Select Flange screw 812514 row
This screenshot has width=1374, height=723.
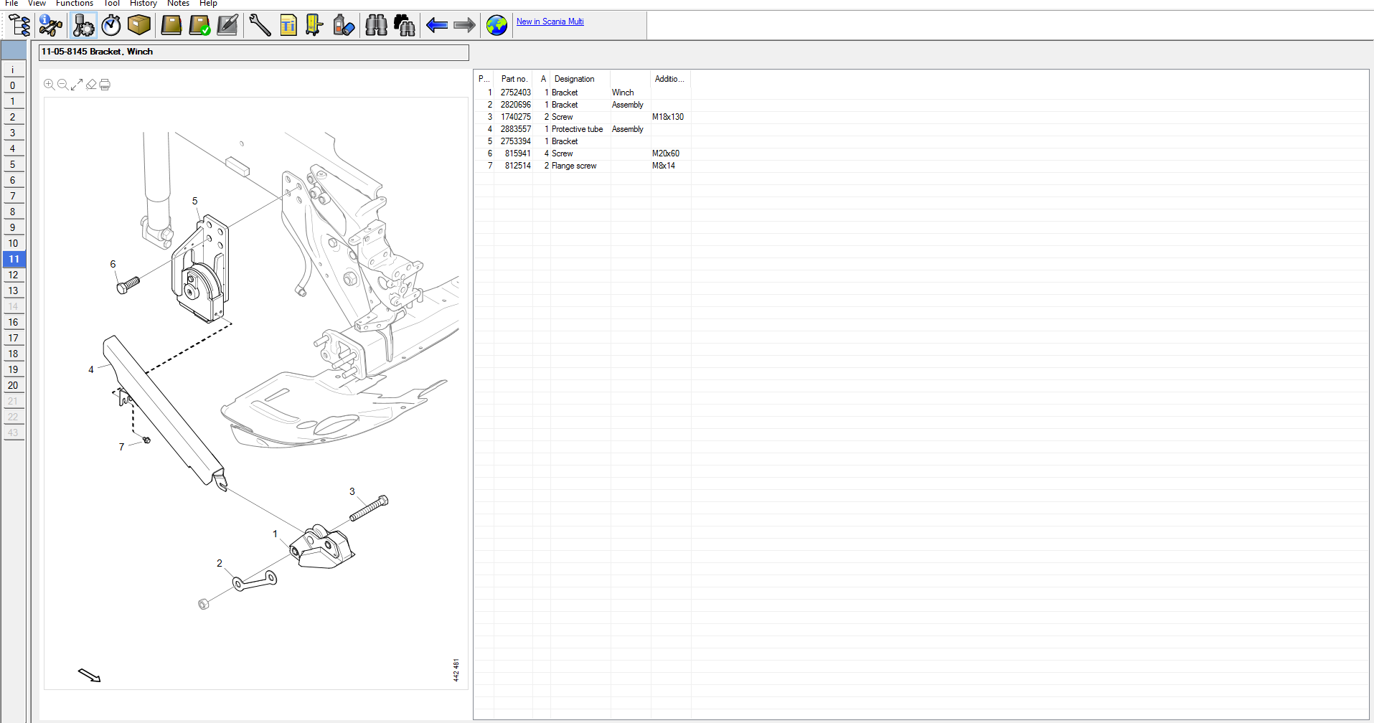pos(574,166)
